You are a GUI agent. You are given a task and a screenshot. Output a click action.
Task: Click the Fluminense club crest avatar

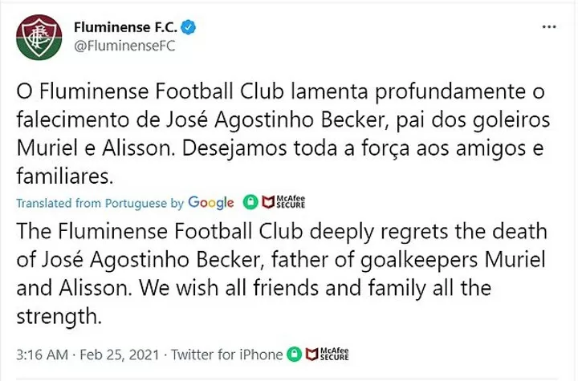pyautogui.click(x=35, y=38)
